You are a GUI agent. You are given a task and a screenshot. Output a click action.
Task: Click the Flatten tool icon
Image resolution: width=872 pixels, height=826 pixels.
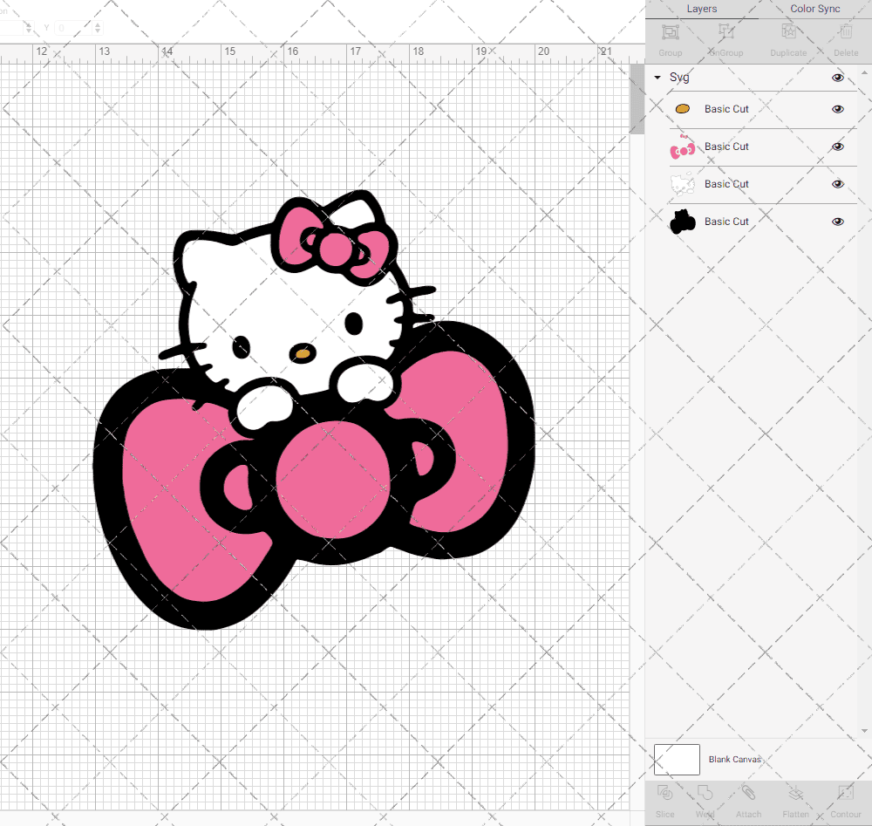coord(796,793)
